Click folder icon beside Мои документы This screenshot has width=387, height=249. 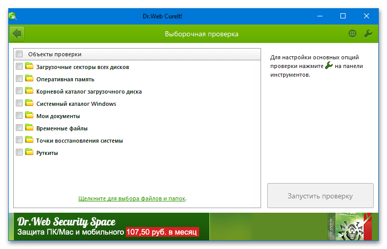[x=29, y=115]
